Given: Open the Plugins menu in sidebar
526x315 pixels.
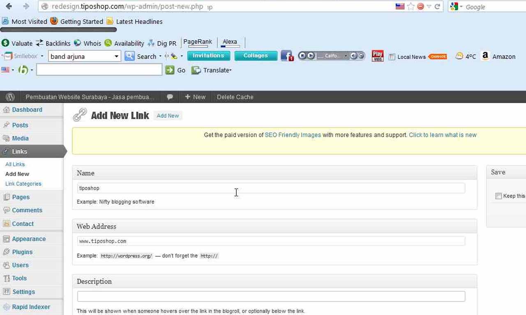Looking at the screenshot, I should (x=22, y=252).
